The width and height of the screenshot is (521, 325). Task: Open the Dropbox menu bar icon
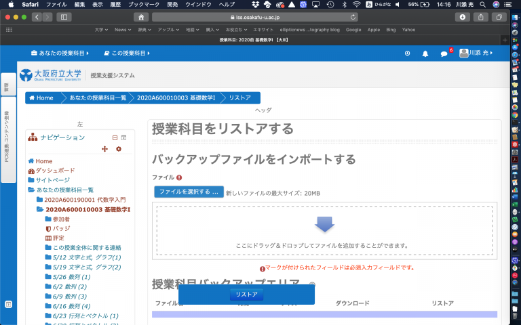tap(255, 5)
